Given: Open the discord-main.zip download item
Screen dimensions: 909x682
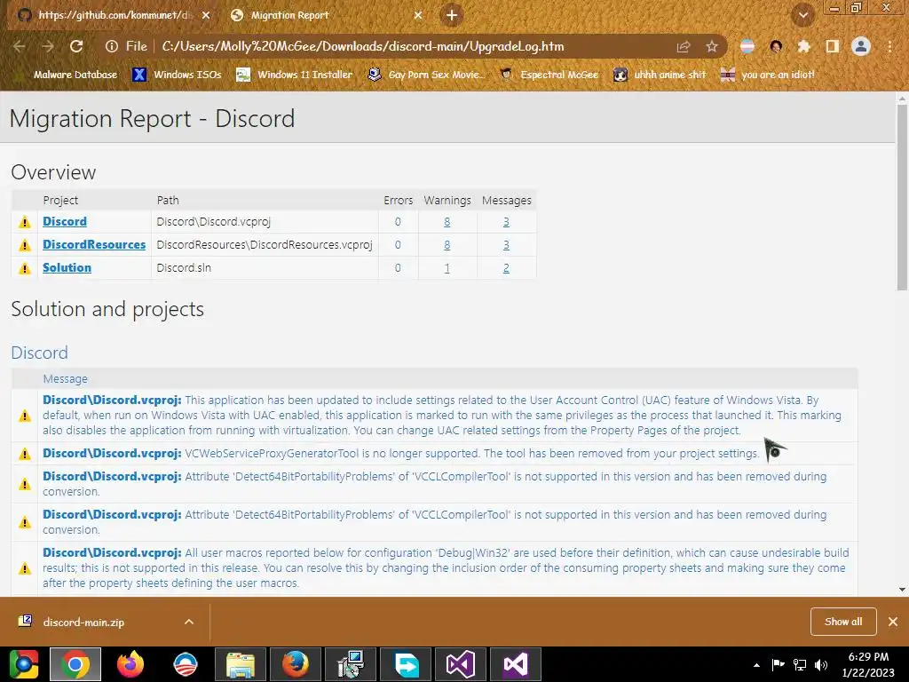Looking at the screenshot, I should tap(83, 623).
